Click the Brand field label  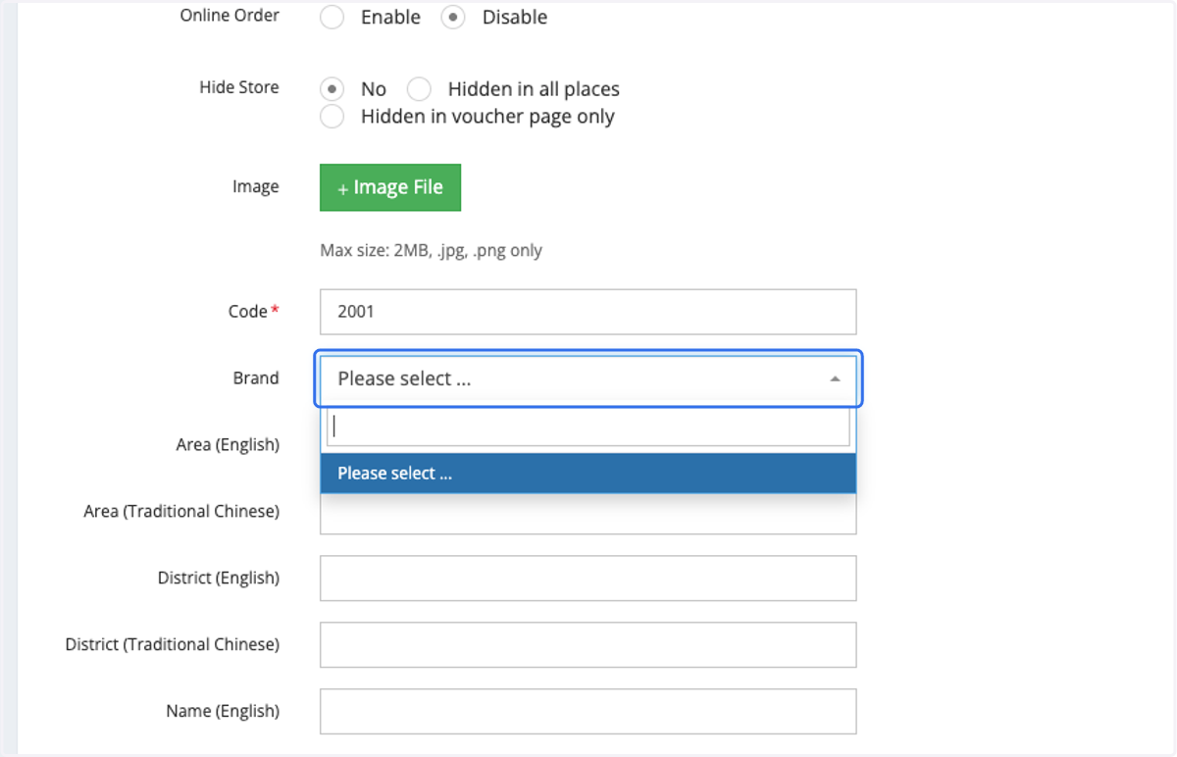pyautogui.click(x=256, y=378)
